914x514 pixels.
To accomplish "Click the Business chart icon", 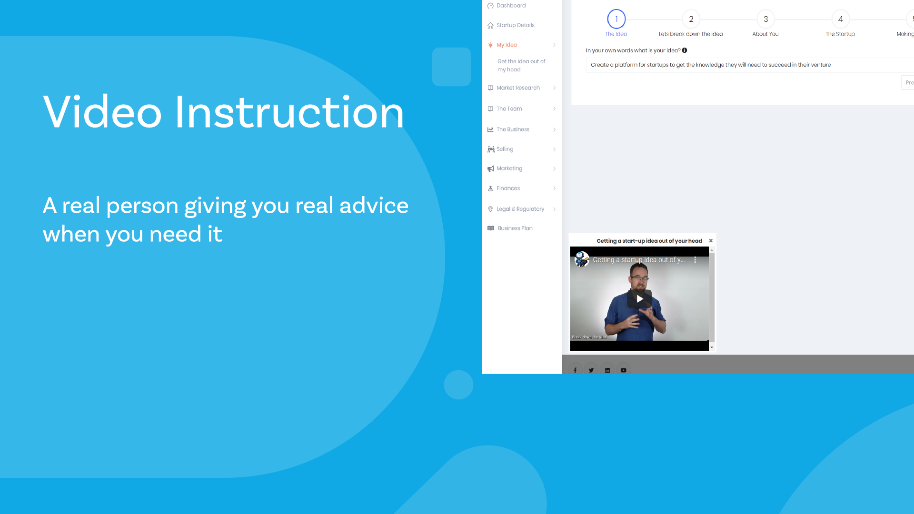I will click(490, 129).
